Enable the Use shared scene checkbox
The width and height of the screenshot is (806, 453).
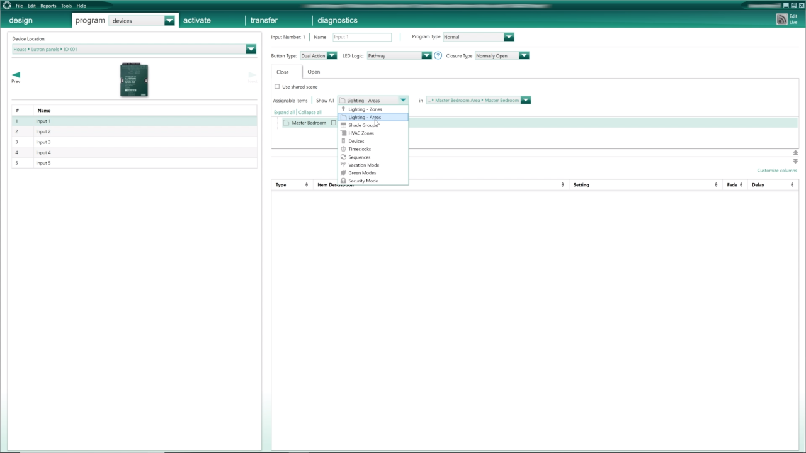277,87
